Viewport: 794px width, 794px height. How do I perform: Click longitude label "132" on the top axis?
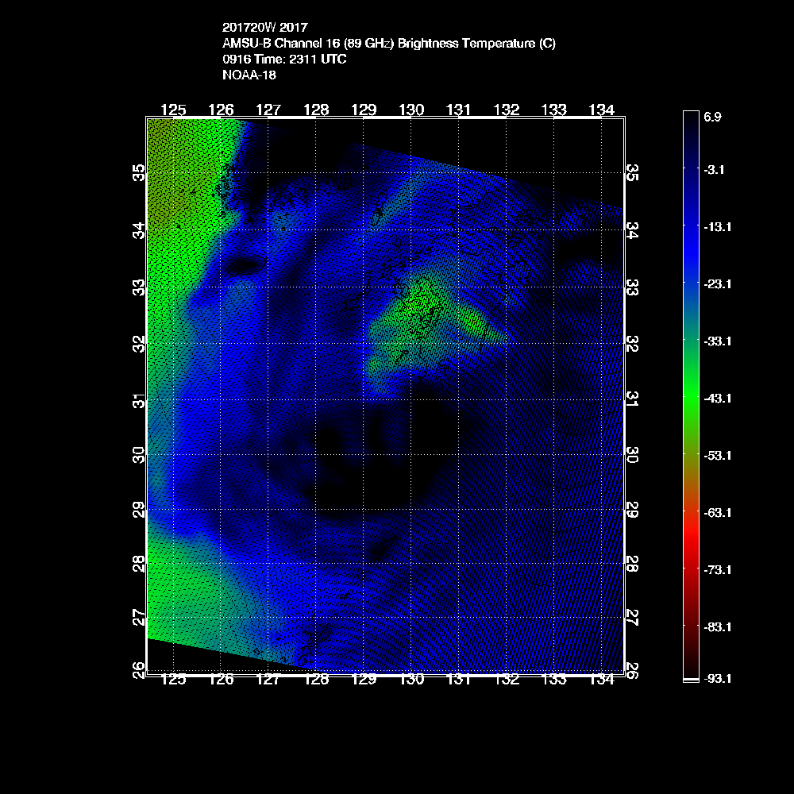(507, 110)
